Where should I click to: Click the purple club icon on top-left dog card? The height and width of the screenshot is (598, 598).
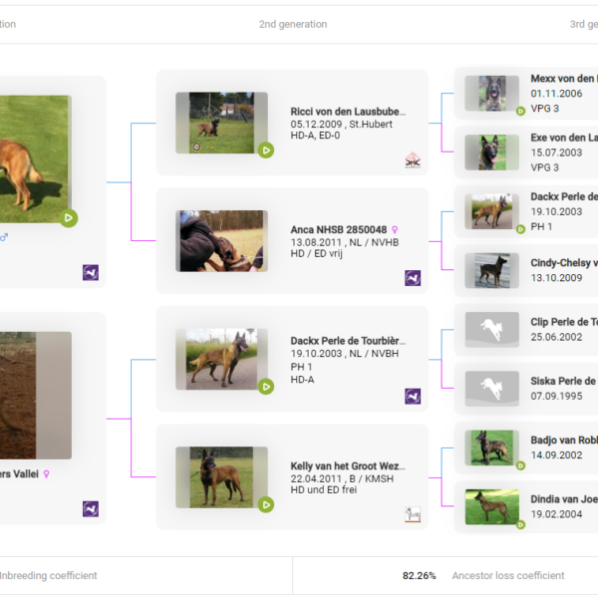pyautogui.click(x=91, y=273)
